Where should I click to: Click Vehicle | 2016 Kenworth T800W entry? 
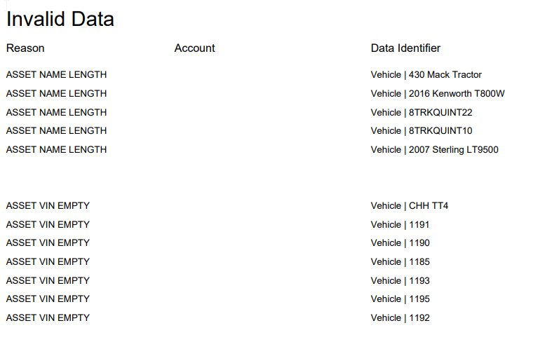(x=438, y=94)
